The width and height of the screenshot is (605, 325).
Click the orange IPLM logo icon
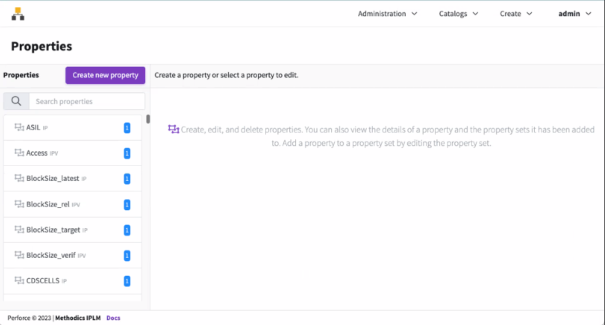[18, 14]
